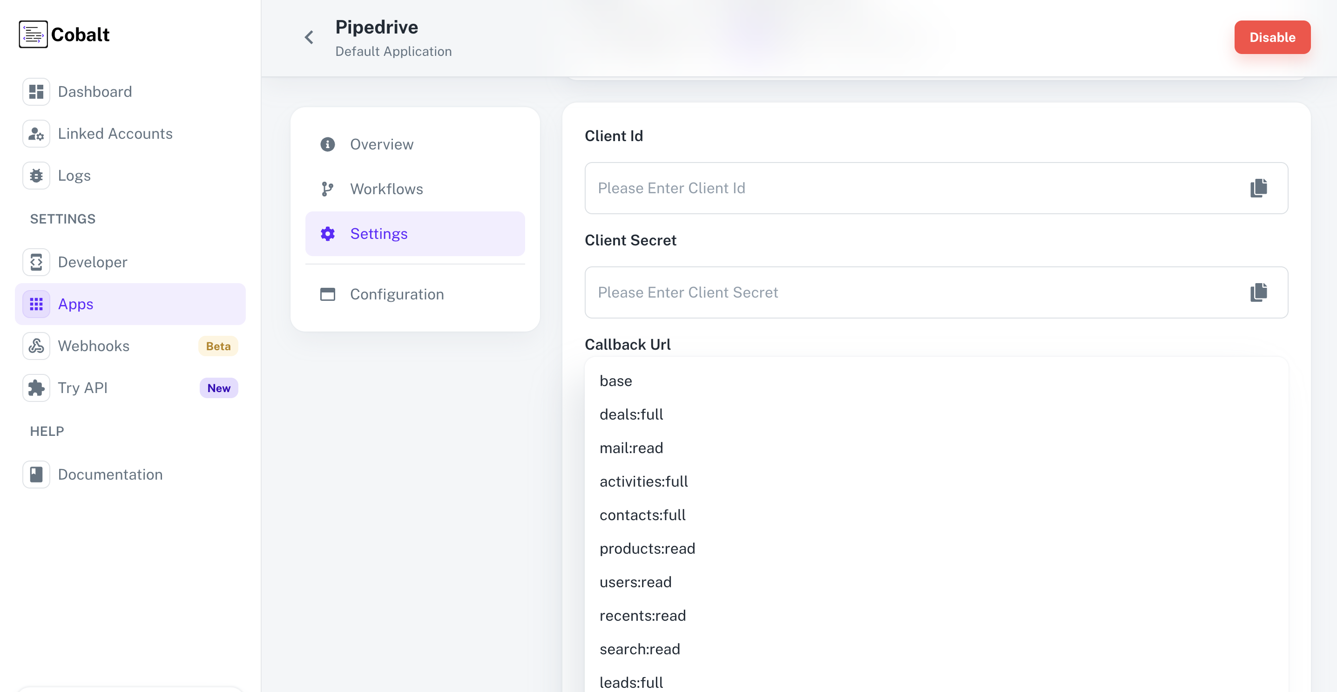Switch to the Overview tab
The image size is (1337, 692).
[x=381, y=144]
